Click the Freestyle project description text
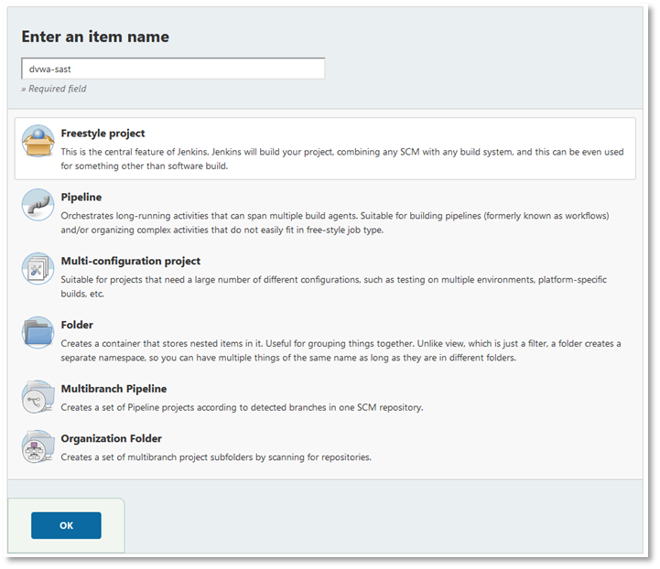Viewport: 660px width, 569px height. pyautogui.click(x=339, y=157)
